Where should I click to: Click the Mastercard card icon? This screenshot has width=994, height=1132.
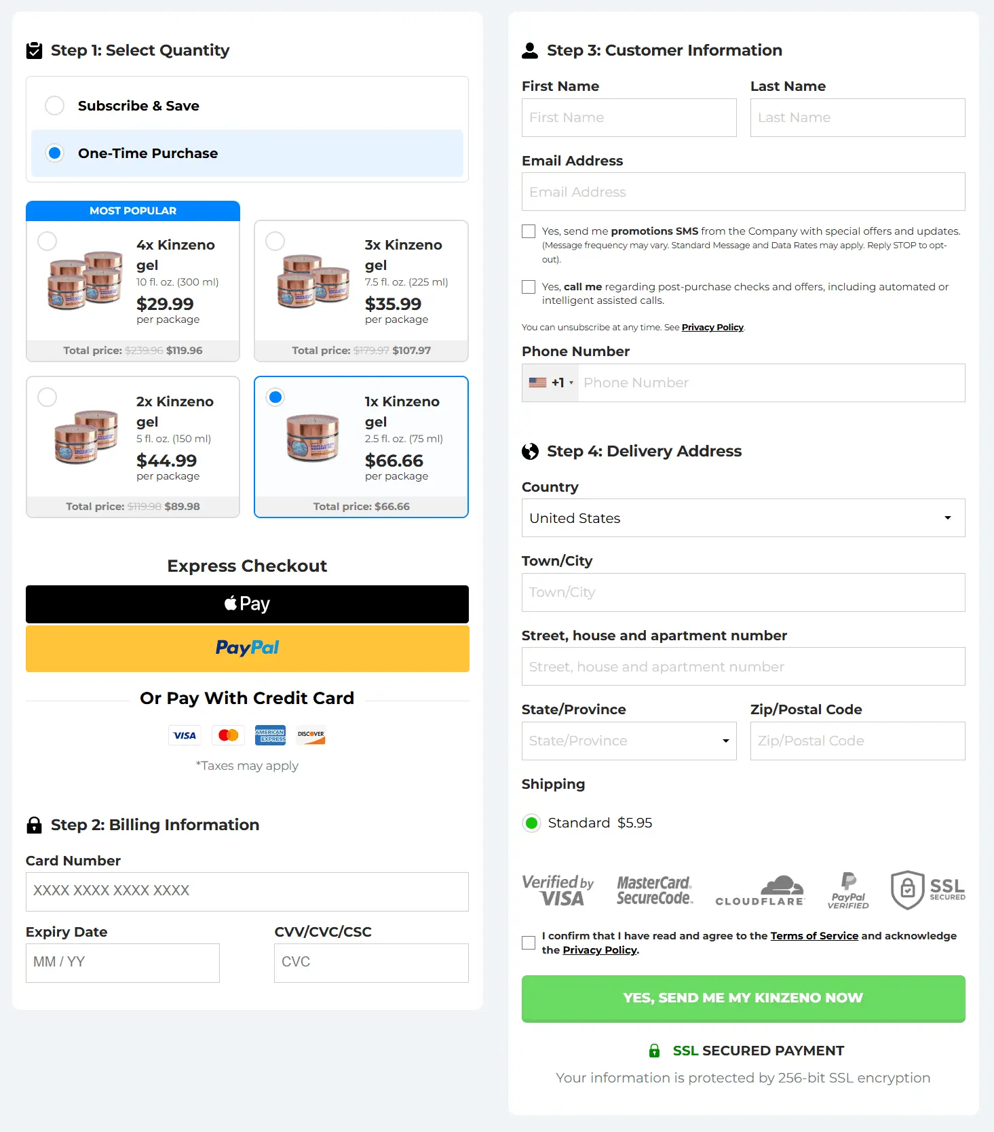(x=228, y=735)
